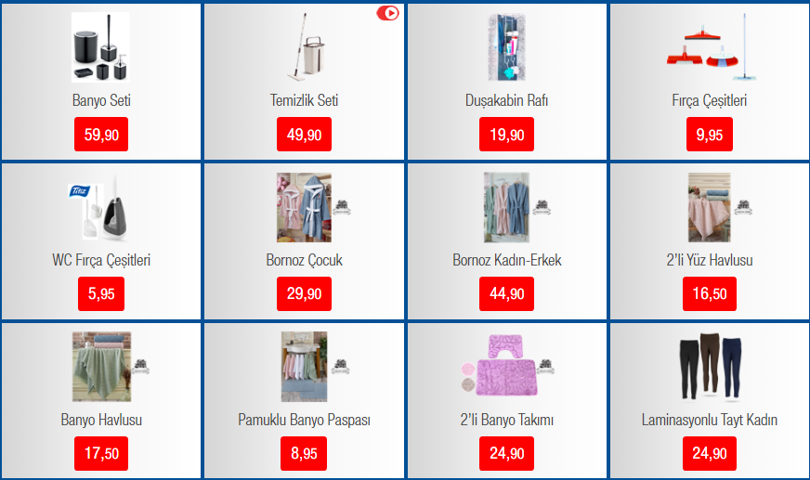Open the Laminasyonlu Tayt Kadın title link
This screenshot has width=810, height=480.
(x=710, y=420)
